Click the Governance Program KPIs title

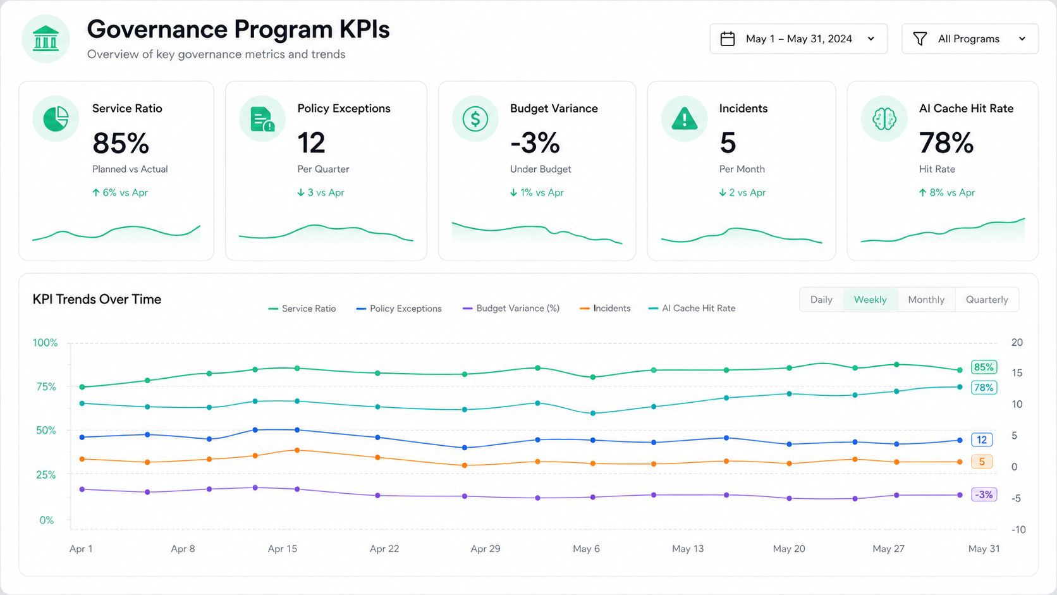coord(238,29)
